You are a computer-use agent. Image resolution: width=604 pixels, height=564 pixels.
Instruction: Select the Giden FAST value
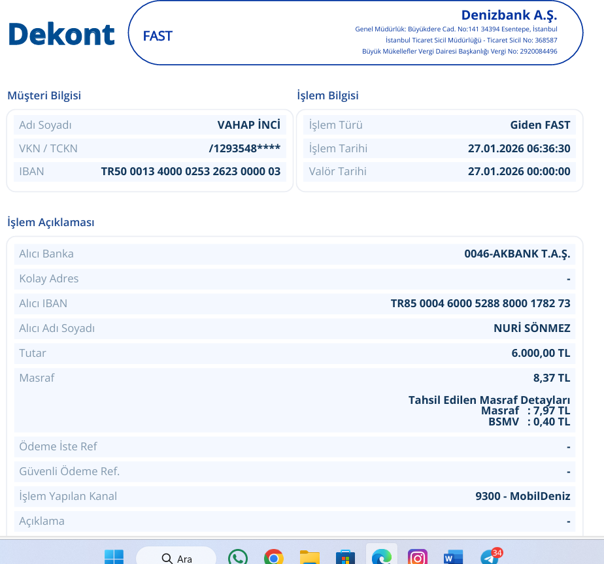(540, 125)
